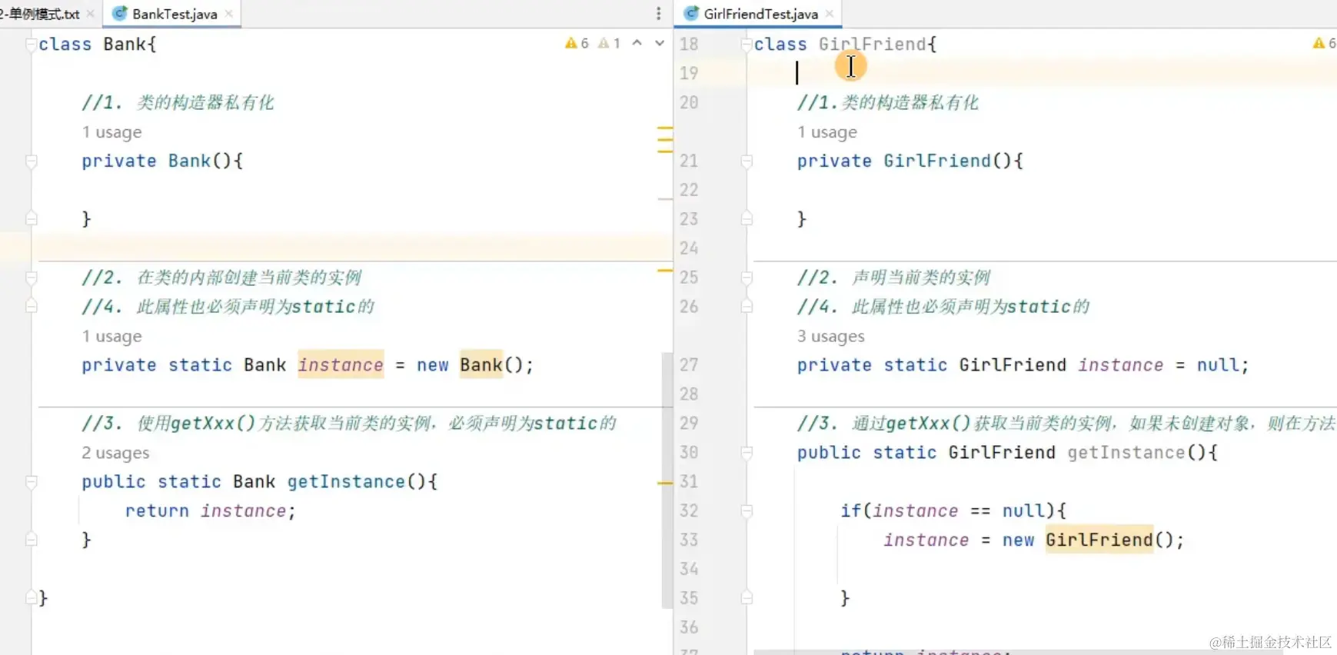Click fold marker at Bank class closing brace
Viewport: 1337px width, 655px height.
tap(32, 597)
